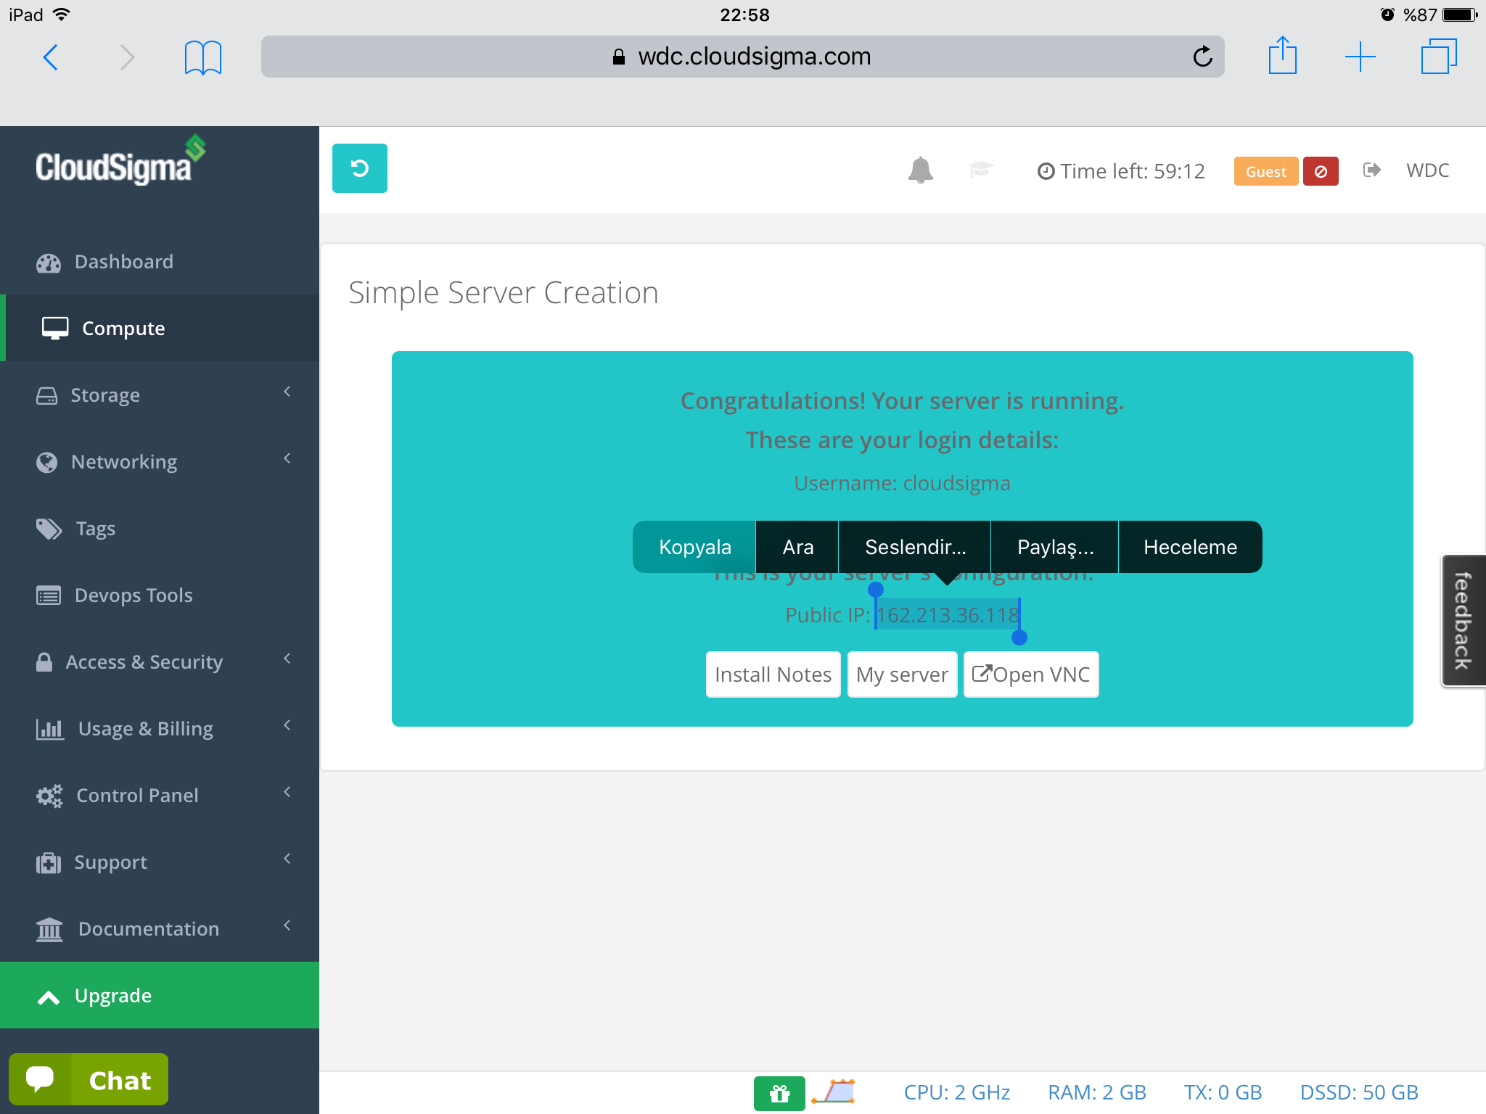
Task: Open Access & Security menu
Action: click(160, 662)
